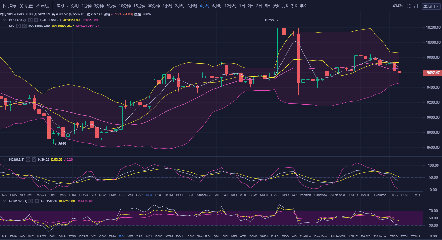Screen dimensions: 442x240
Task: Click the 指标 indicators button
Action: 10,6
